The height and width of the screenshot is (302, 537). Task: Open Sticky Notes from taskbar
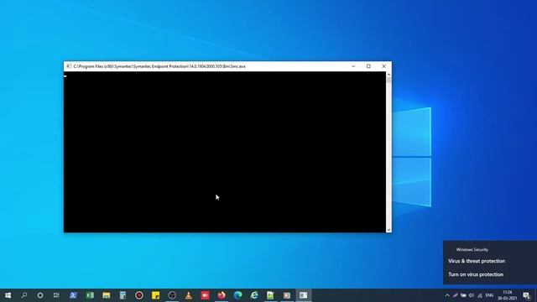click(x=155, y=295)
